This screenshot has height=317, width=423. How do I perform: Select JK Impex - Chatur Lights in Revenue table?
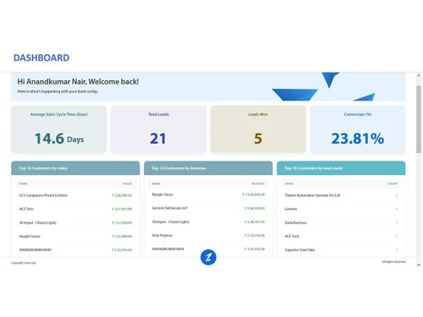[x=208, y=221]
